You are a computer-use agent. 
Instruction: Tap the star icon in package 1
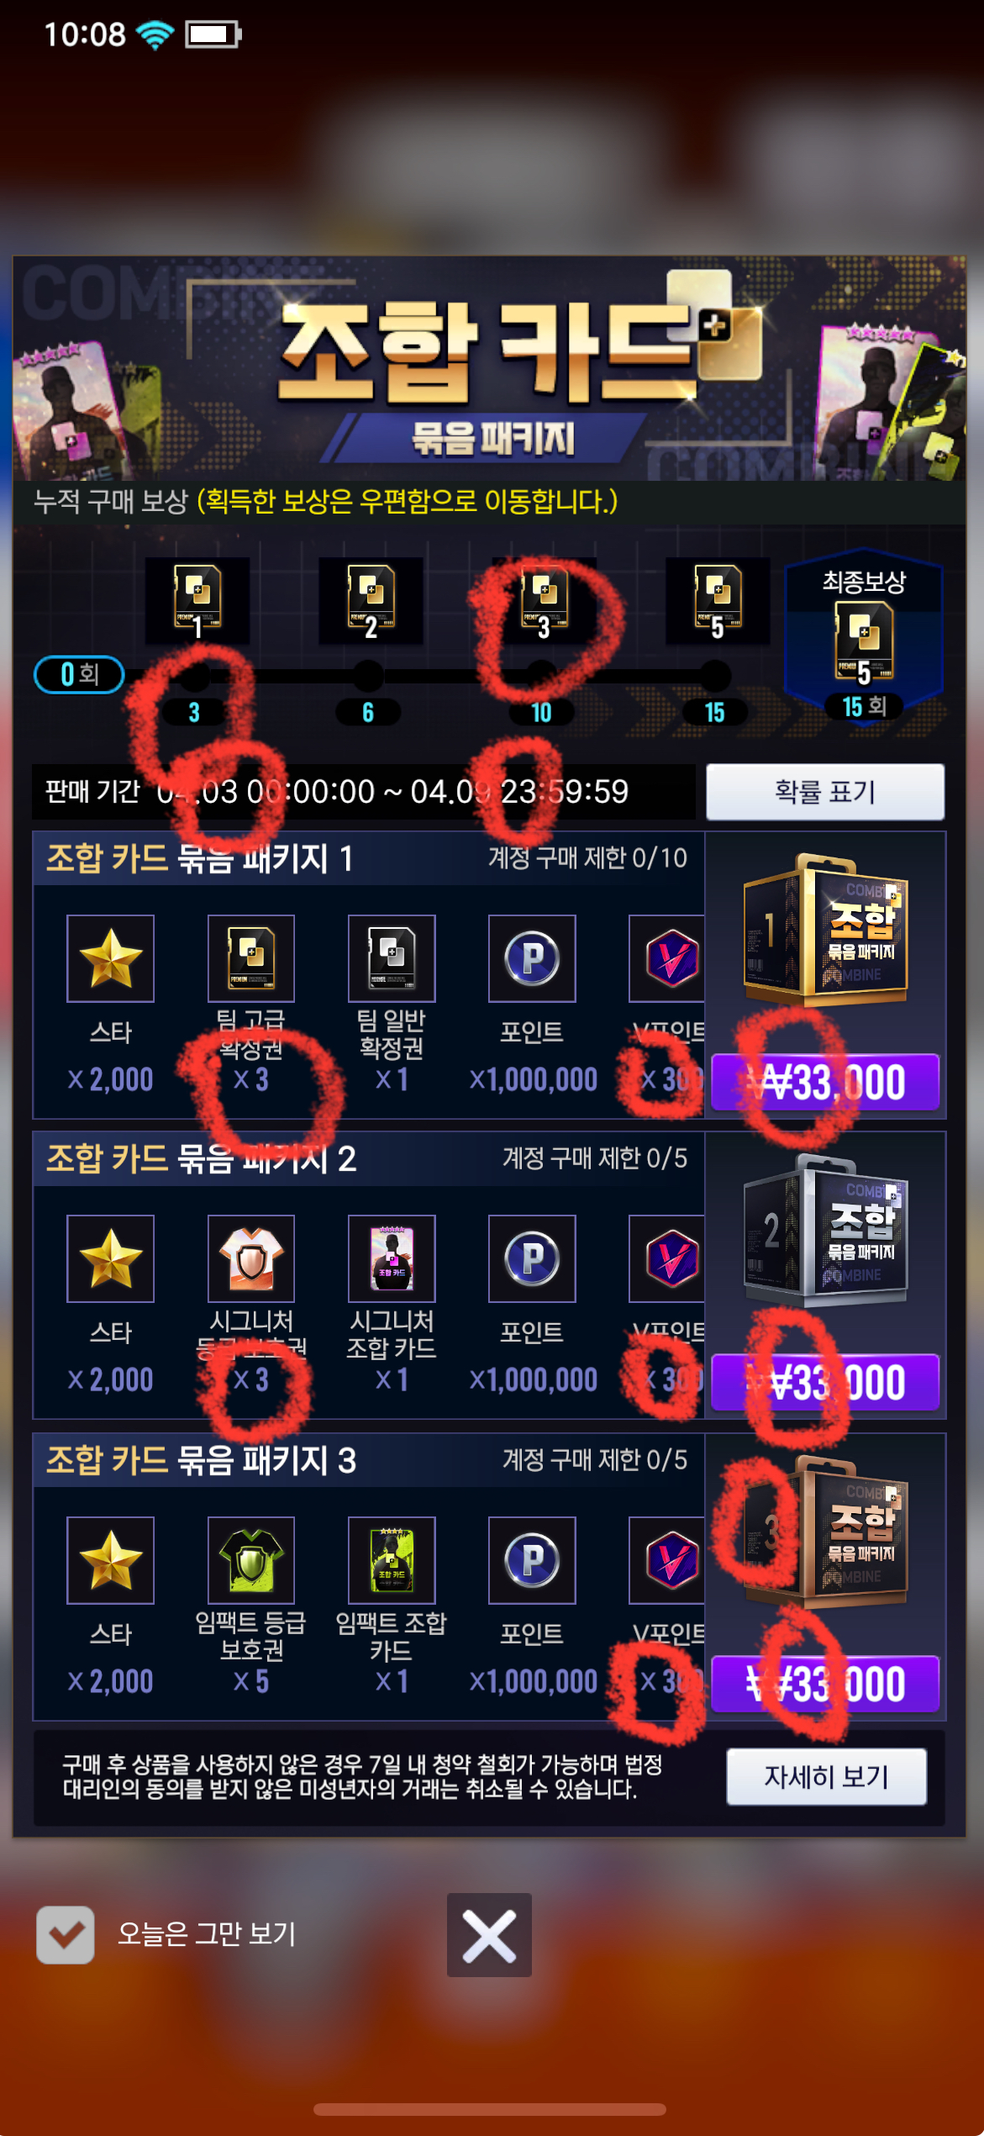111,958
